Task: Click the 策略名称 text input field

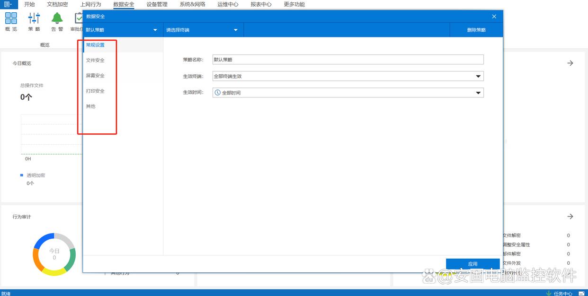Action: click(x=348, y=60)
